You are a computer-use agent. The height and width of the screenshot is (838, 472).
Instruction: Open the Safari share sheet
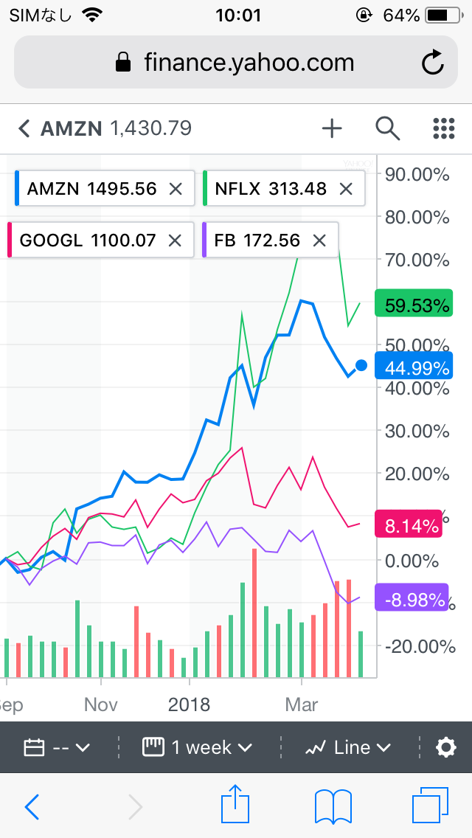point(235,806)
